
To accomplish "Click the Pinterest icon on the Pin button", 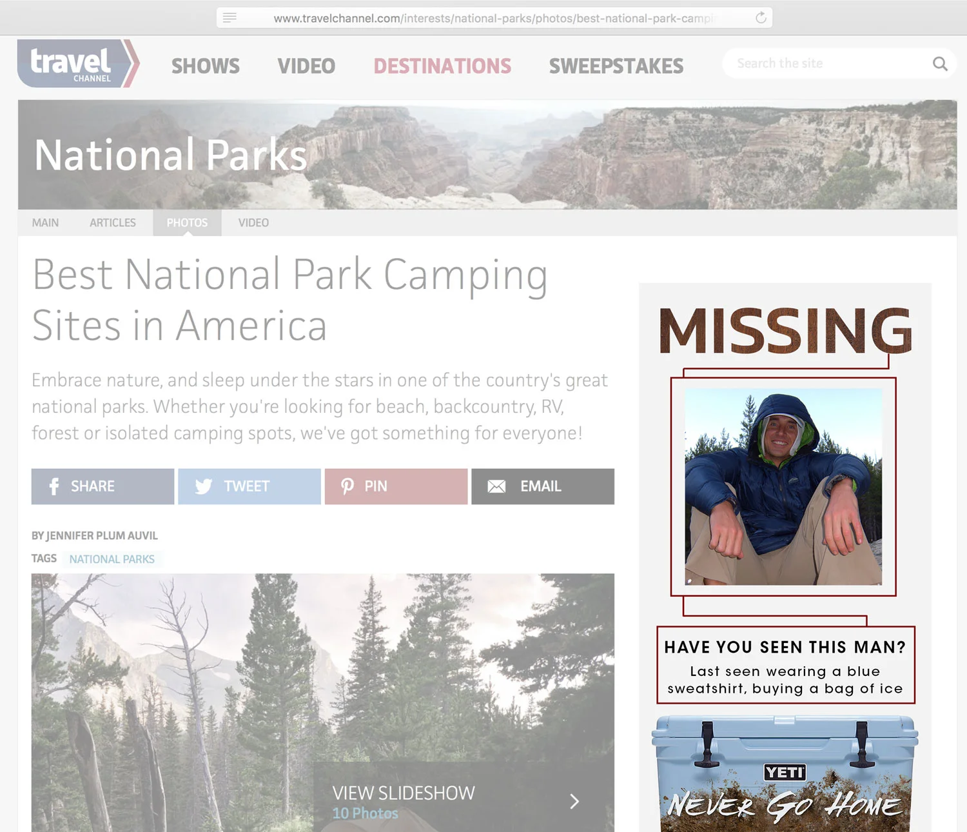I will click(x=347, y=486).
